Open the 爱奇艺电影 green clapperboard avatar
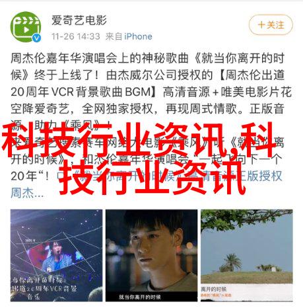This screenshot has height=308, width=303. coord(26,26)
